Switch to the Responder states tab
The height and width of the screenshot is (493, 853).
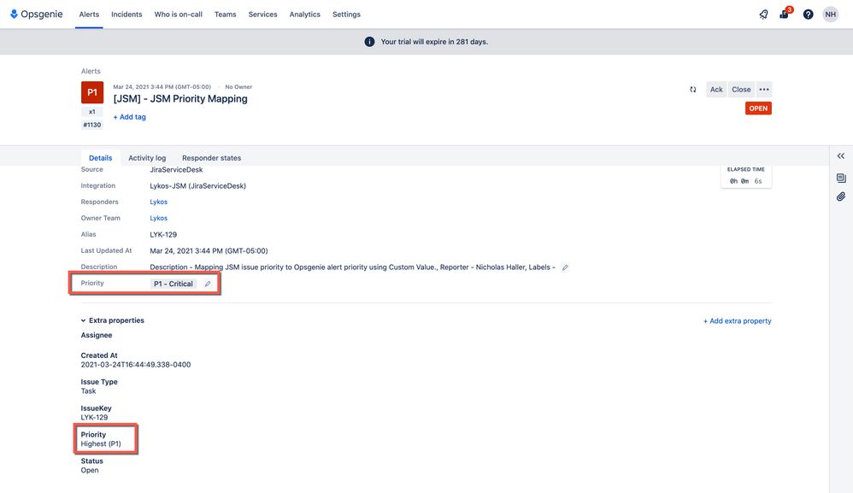pyautogui.click(x=212, y=158)
